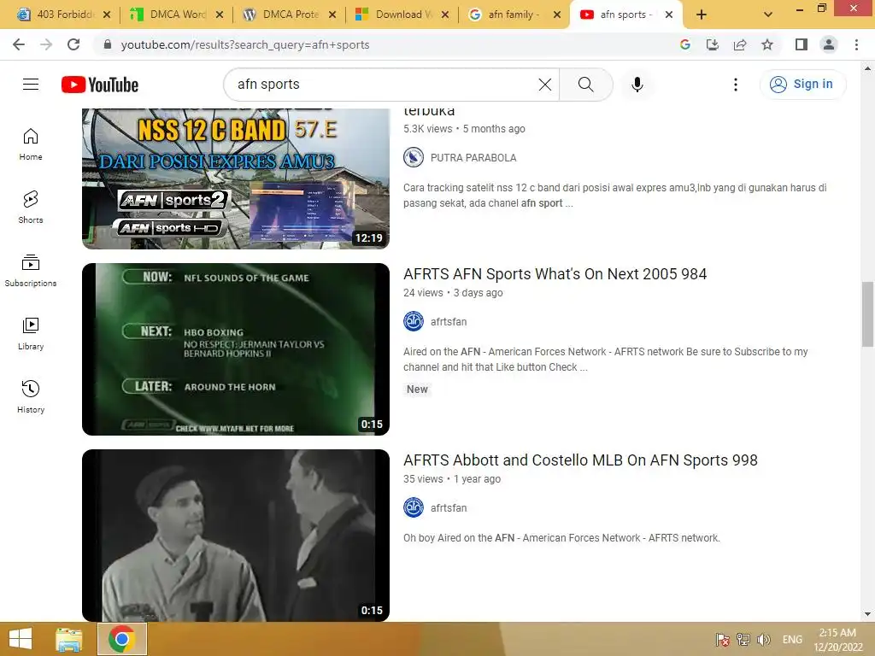Open History in the sidebar
875x656 pixels.
click(31, 396)
